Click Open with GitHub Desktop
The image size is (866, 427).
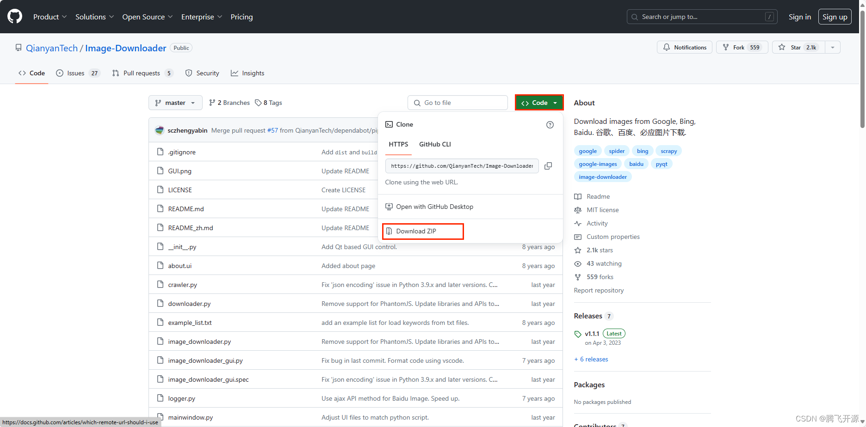coord(429,207)
